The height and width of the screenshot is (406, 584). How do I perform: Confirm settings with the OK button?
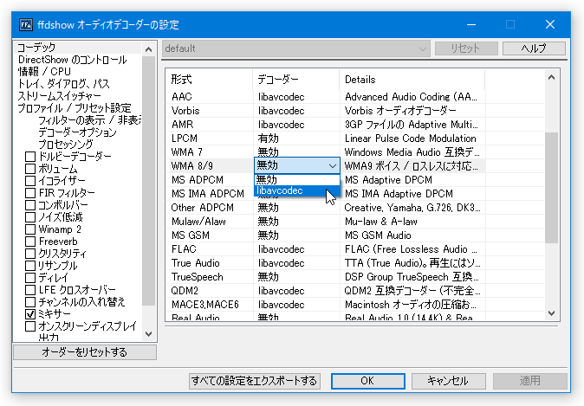point(367,381)
